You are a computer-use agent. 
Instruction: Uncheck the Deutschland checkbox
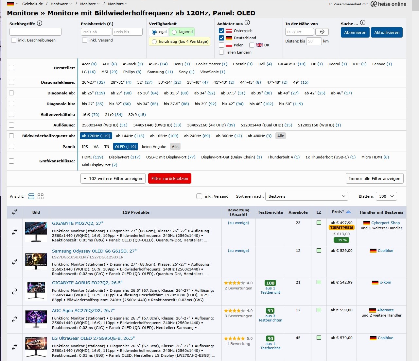pyautogui.click(x=221, y=38)
